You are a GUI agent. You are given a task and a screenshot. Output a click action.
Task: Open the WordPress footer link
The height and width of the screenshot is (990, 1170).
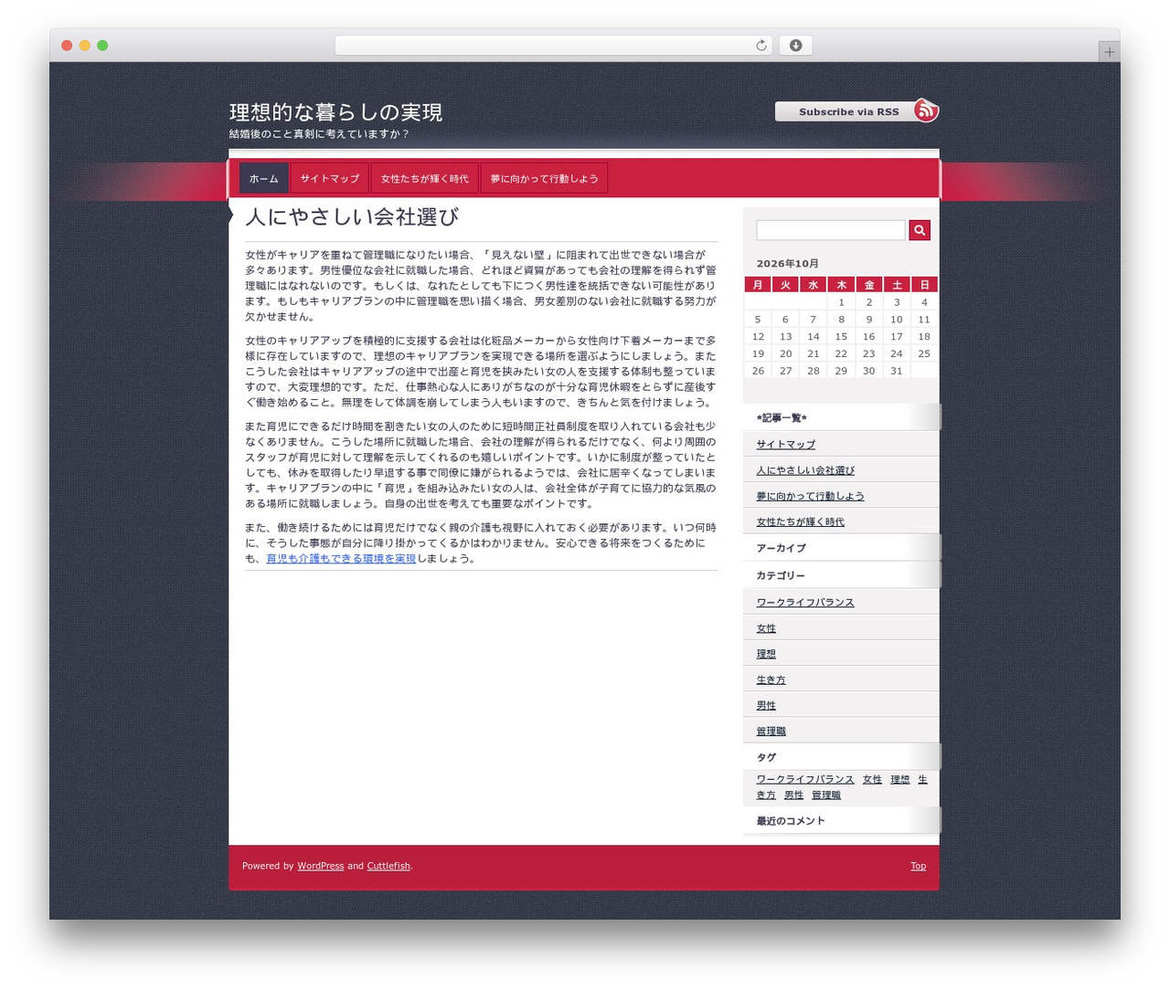pyautogui.click(x=321, y=866)
